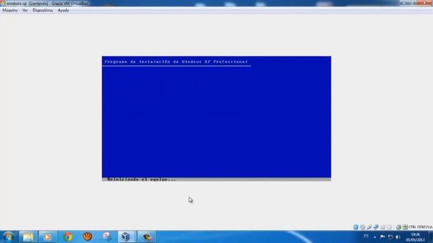
Task: Click the setup title 'Programa de instalación de Windows XP Professional'
Action: [176, 61]
